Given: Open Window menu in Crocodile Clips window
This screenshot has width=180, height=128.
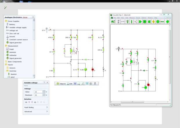Looking at the screenshot, I should click(150, 18).
